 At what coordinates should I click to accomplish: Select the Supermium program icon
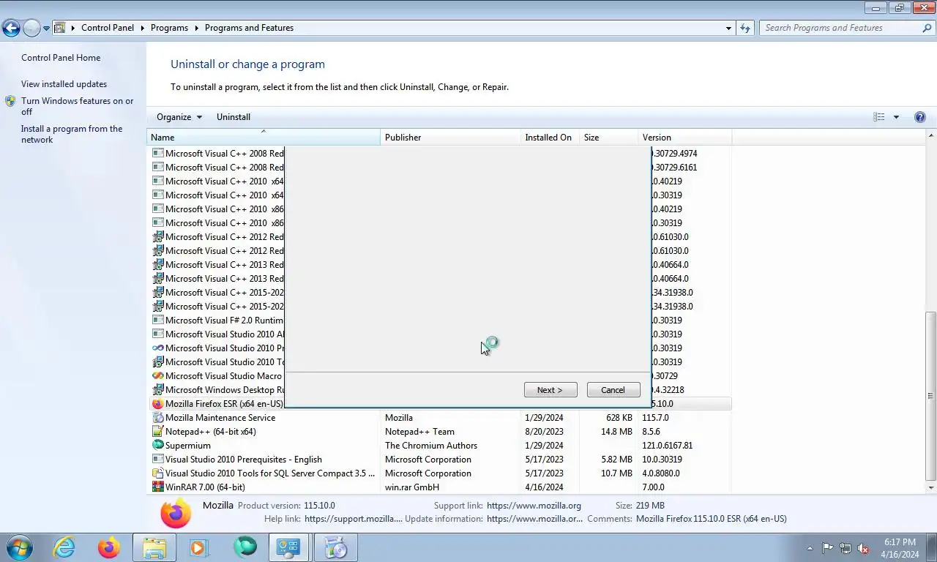pos(157,446)
